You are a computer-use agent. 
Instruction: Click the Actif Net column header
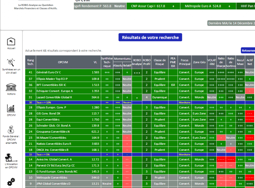(x=250, y=62)
